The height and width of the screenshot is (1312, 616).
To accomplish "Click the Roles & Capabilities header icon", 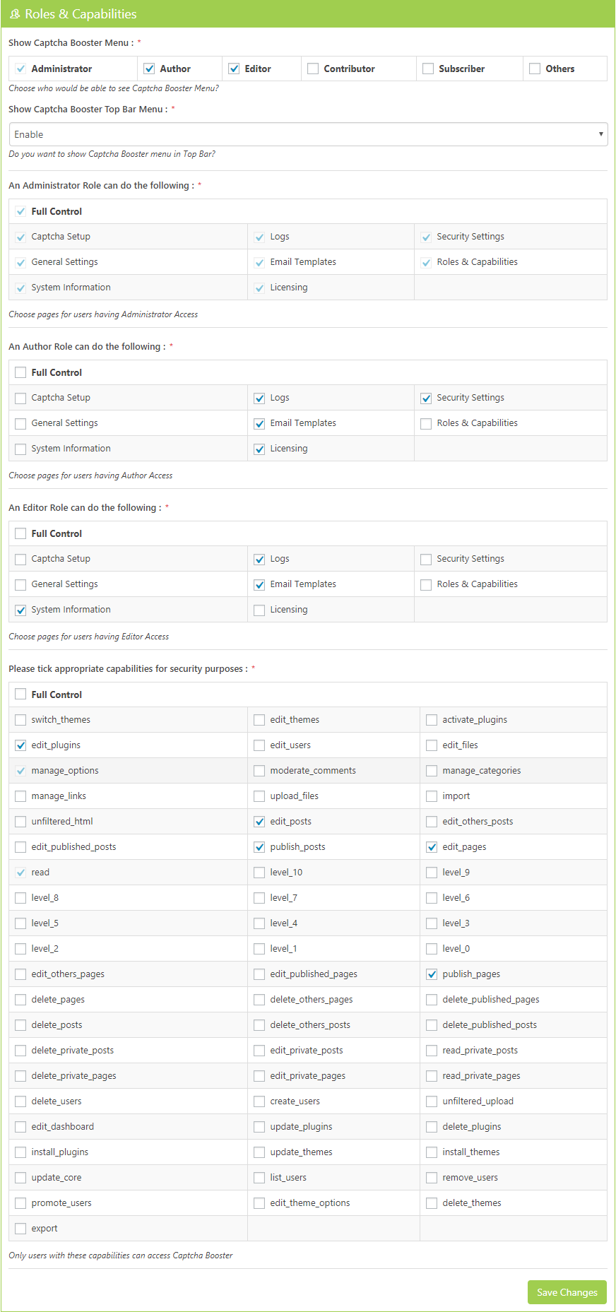I will click(x=15, y=14).
